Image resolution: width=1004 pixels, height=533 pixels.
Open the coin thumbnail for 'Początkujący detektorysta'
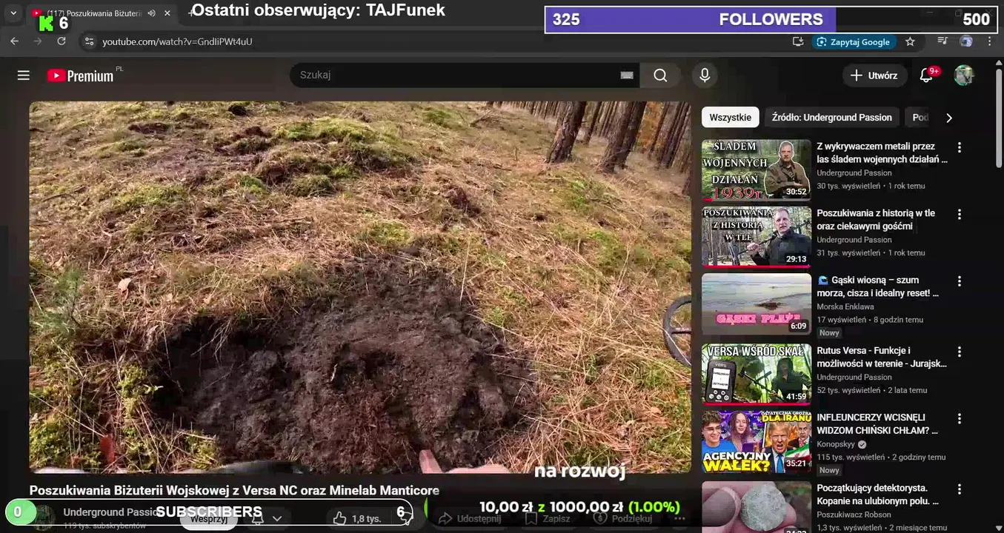click(757, 507)
